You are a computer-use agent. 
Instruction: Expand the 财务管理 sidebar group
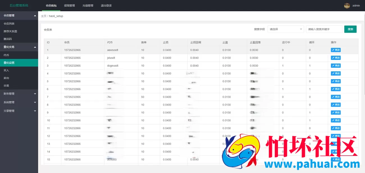(19, 93)
